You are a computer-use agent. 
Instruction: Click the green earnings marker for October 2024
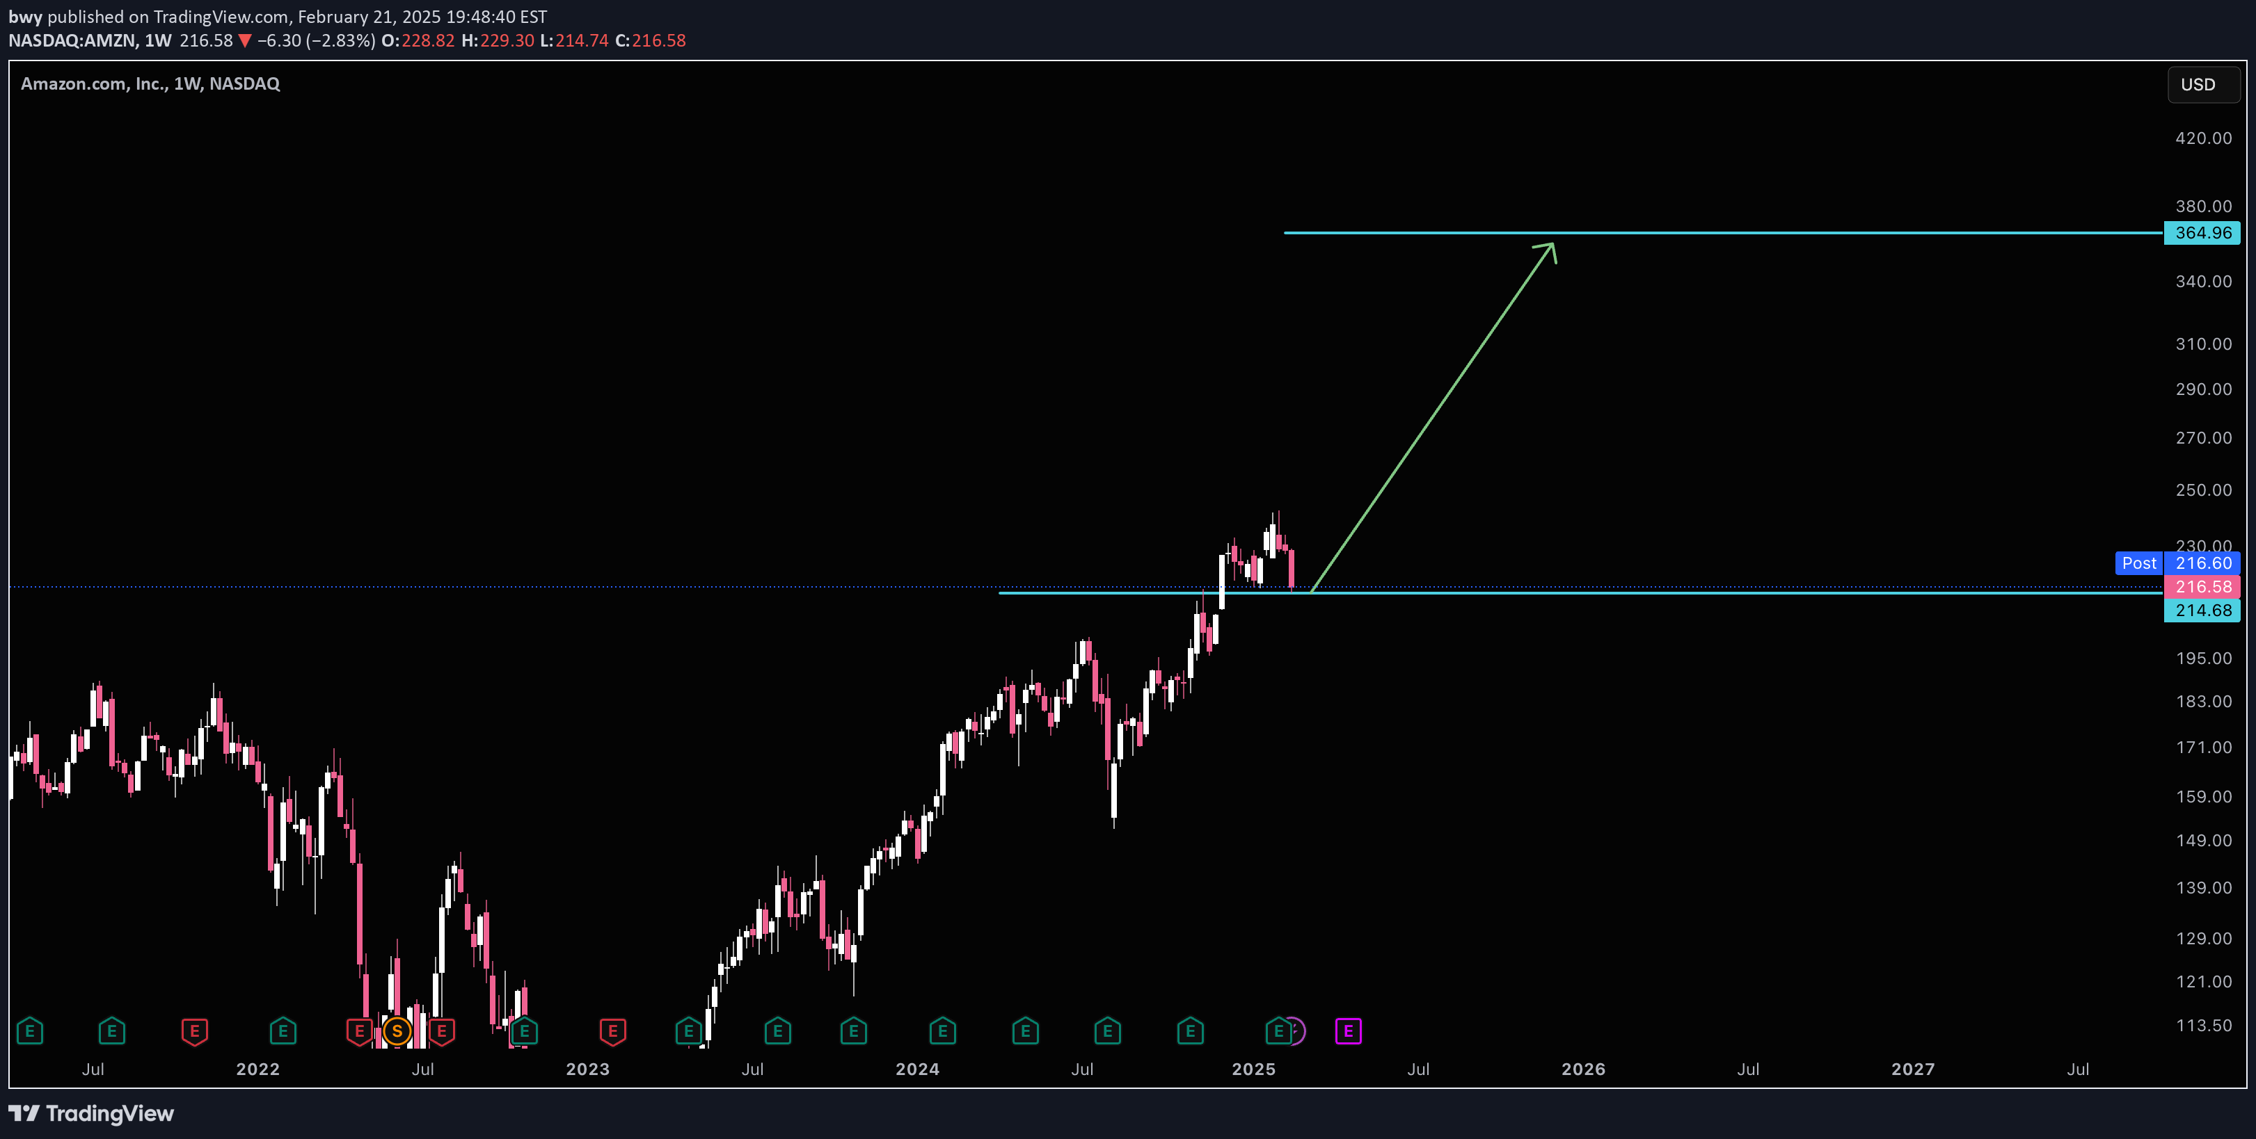click(x=1190, y=1031)
